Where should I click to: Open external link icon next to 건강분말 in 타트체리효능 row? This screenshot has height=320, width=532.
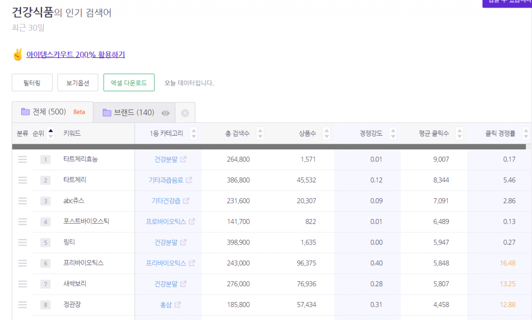183,159
